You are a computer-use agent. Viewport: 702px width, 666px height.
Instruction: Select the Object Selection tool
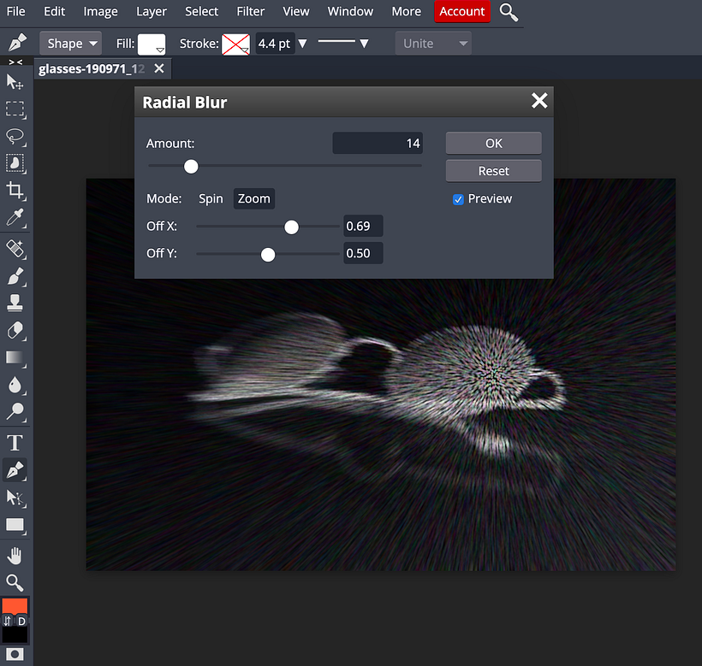(x=15, y=163)
